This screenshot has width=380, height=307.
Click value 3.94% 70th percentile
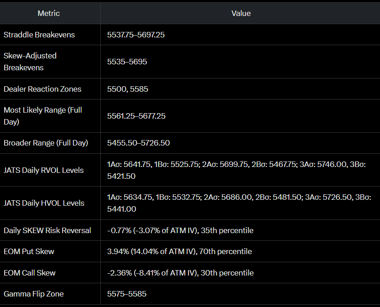pos(179,251)
